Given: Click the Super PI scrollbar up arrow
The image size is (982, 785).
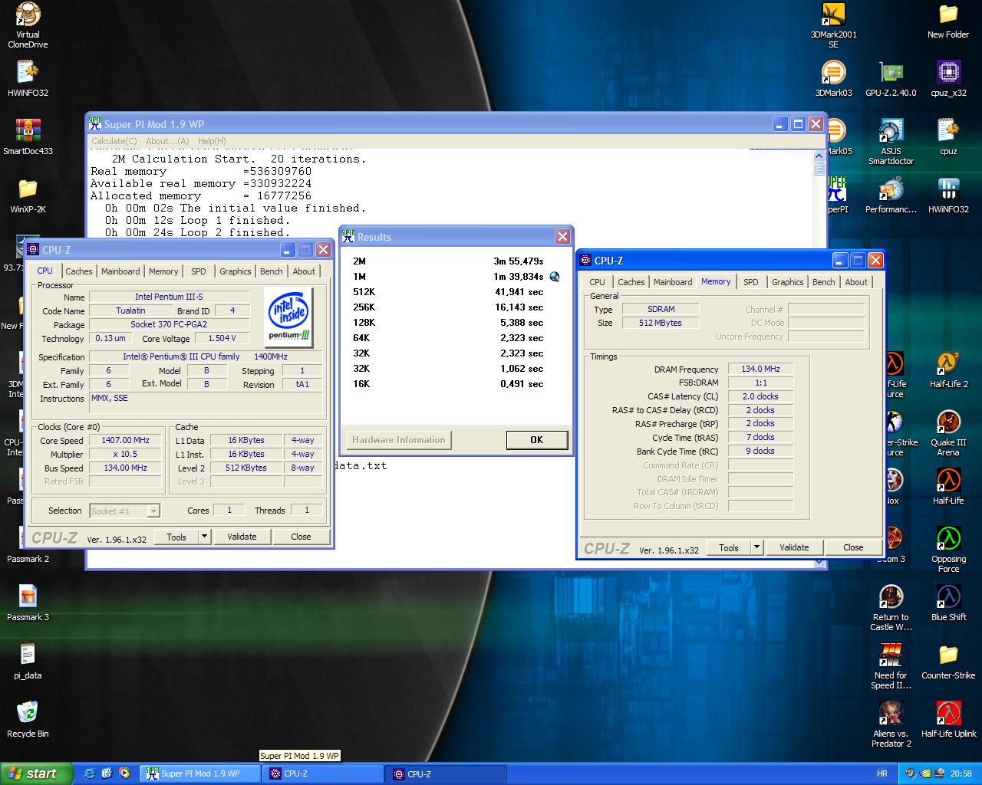Looking at the screenshot, I should (x=819, y=156).
